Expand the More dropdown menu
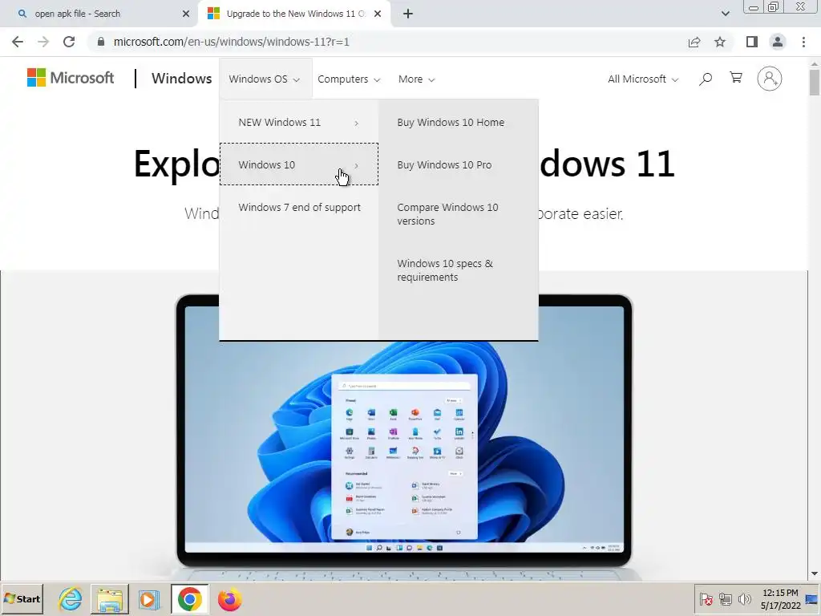 point(416,79)
